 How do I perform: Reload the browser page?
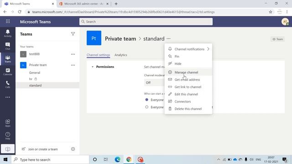tap(20, 12)
